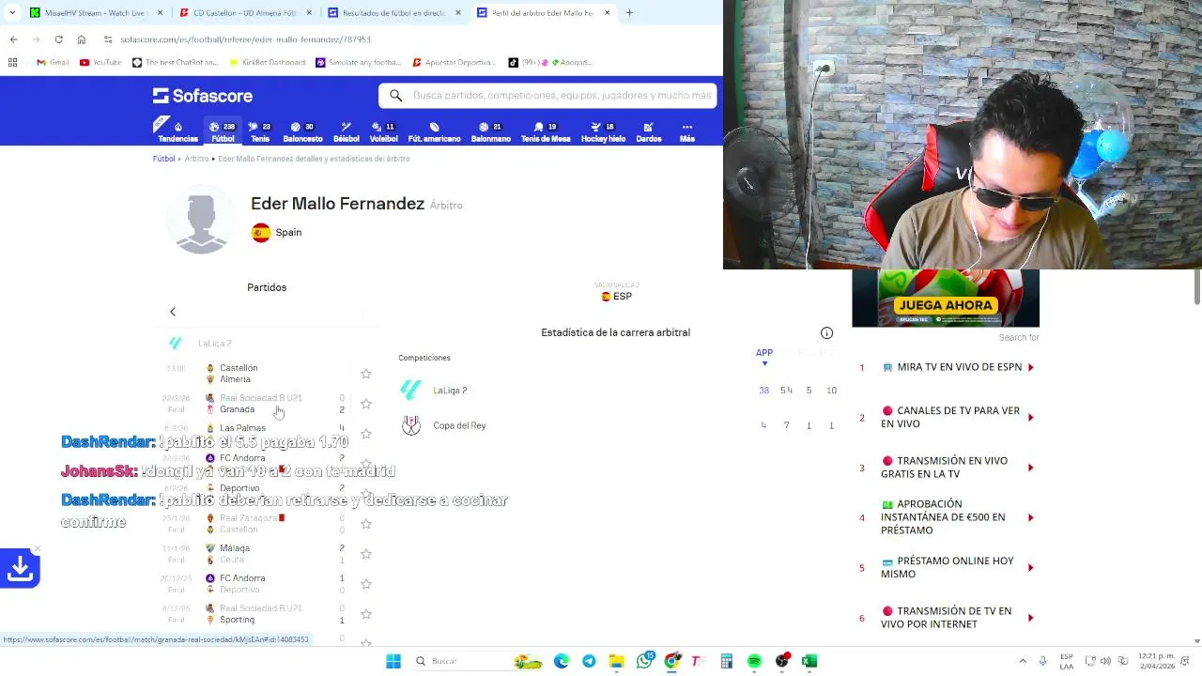1202x676 pixels.
Task: Open the bookmarks apps grid icon
Action: click(12, 63)
